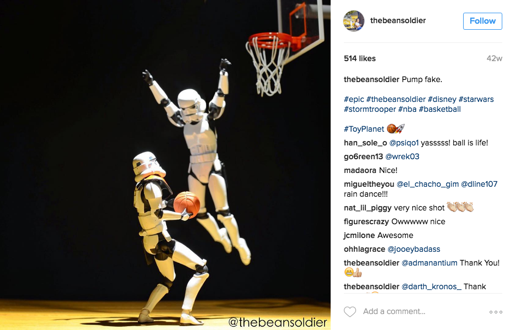515x330 pixels.
Task: Open the #starwars hashtag link
Action: 476,99
